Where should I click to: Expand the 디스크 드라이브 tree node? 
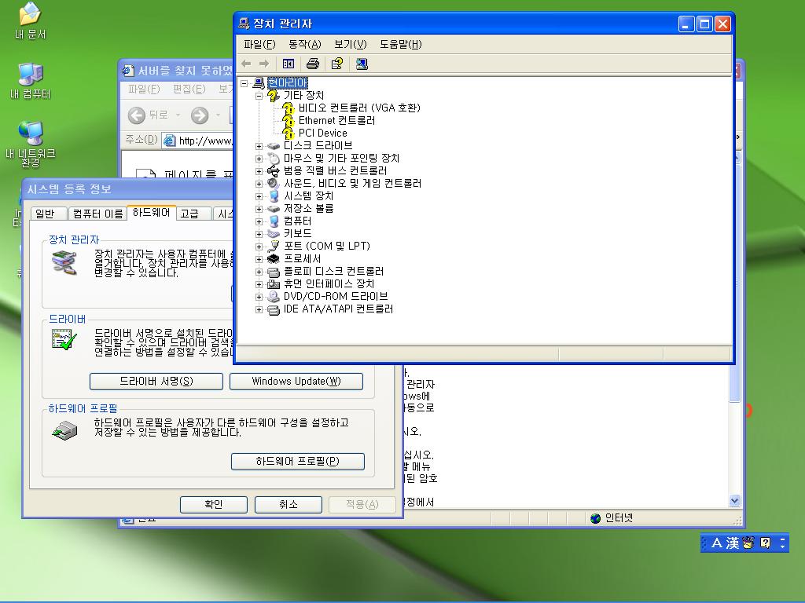coord(259,145)
